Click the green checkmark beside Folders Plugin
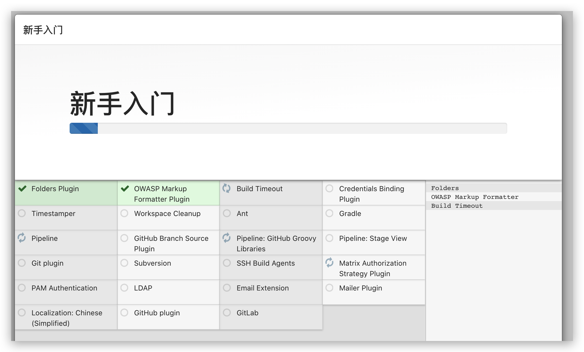584x352 pixels. click(22, 189)
